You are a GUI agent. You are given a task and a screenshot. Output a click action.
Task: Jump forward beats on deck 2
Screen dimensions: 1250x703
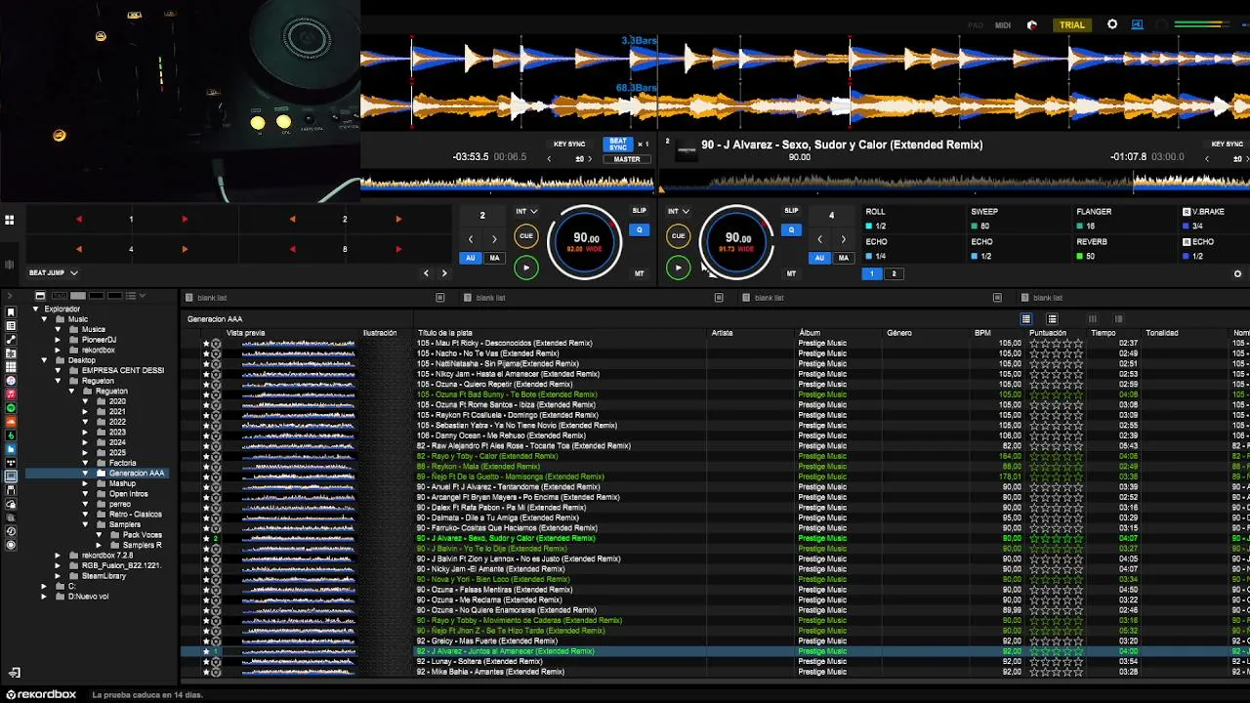coord(844,239)
